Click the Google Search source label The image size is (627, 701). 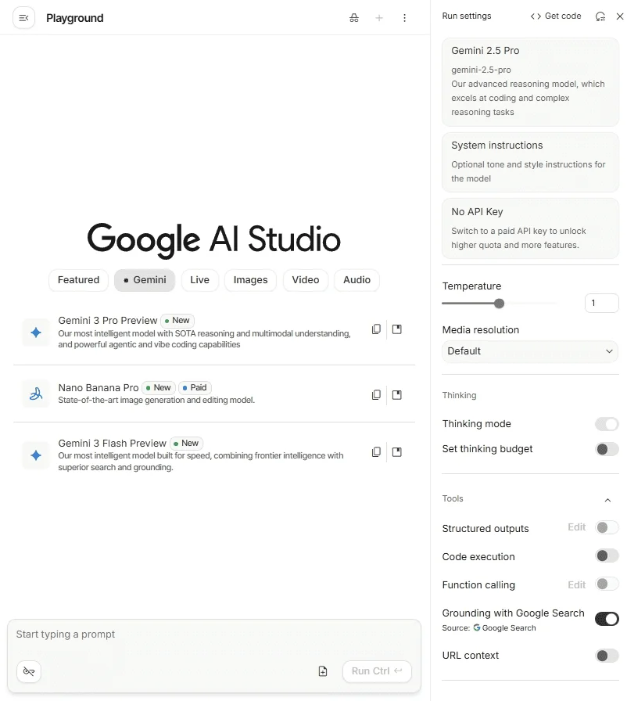coord(504,627)
